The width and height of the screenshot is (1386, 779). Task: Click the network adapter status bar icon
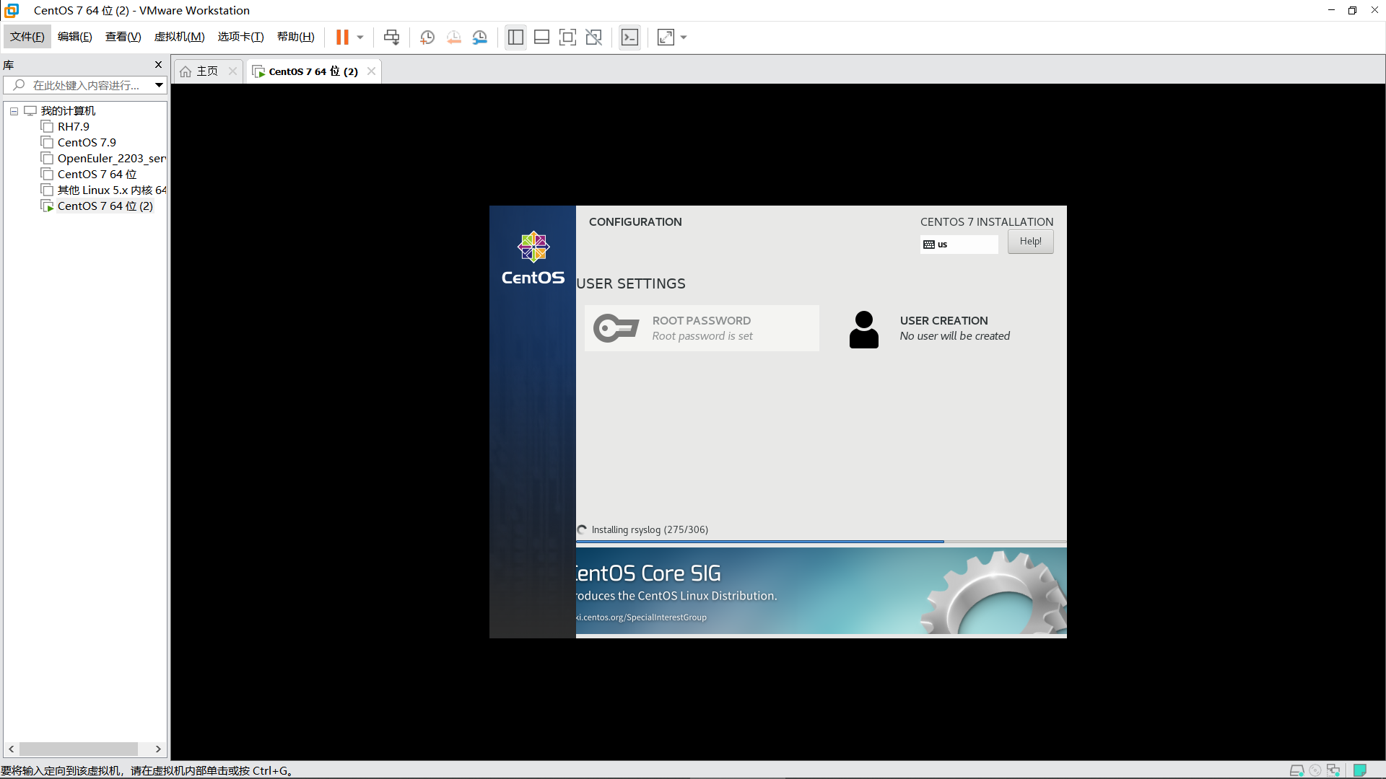pos(1333,770)
